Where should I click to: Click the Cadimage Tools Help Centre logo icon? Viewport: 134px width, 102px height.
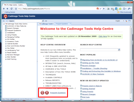click(5, 16)
